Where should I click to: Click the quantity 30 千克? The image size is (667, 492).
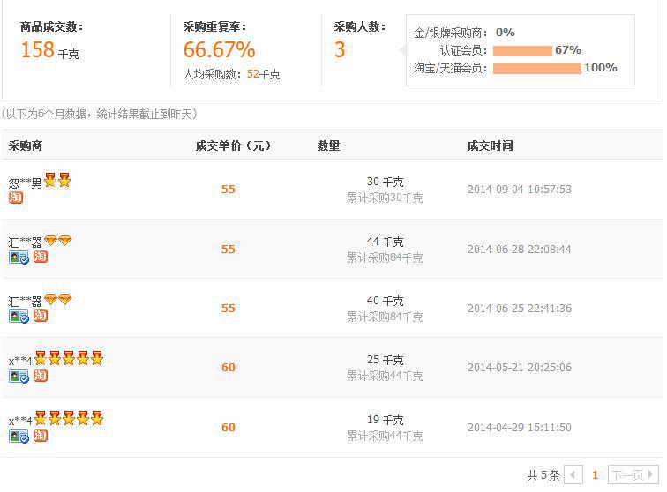tap(385, 182)
